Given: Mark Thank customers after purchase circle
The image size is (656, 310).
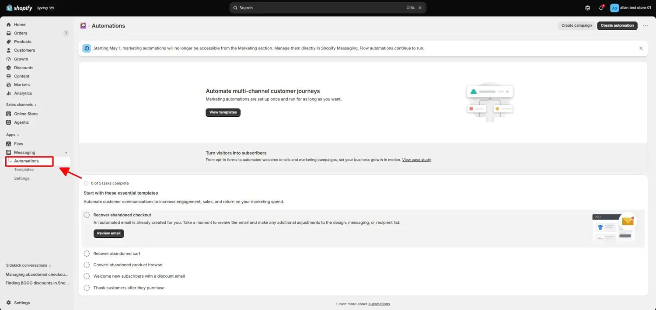Looking at the screenshot, I should tap(87, 288).
